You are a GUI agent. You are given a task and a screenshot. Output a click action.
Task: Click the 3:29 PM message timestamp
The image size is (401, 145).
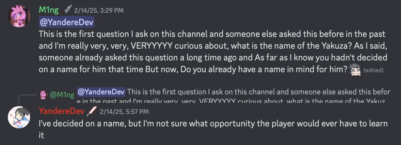(x=99, y=10)
